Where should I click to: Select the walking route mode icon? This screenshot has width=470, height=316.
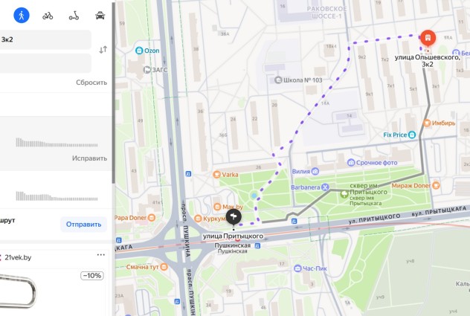pos(22,15)
